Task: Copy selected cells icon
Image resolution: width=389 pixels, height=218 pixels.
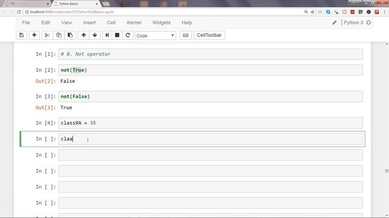Action: (x=58, y=35)
